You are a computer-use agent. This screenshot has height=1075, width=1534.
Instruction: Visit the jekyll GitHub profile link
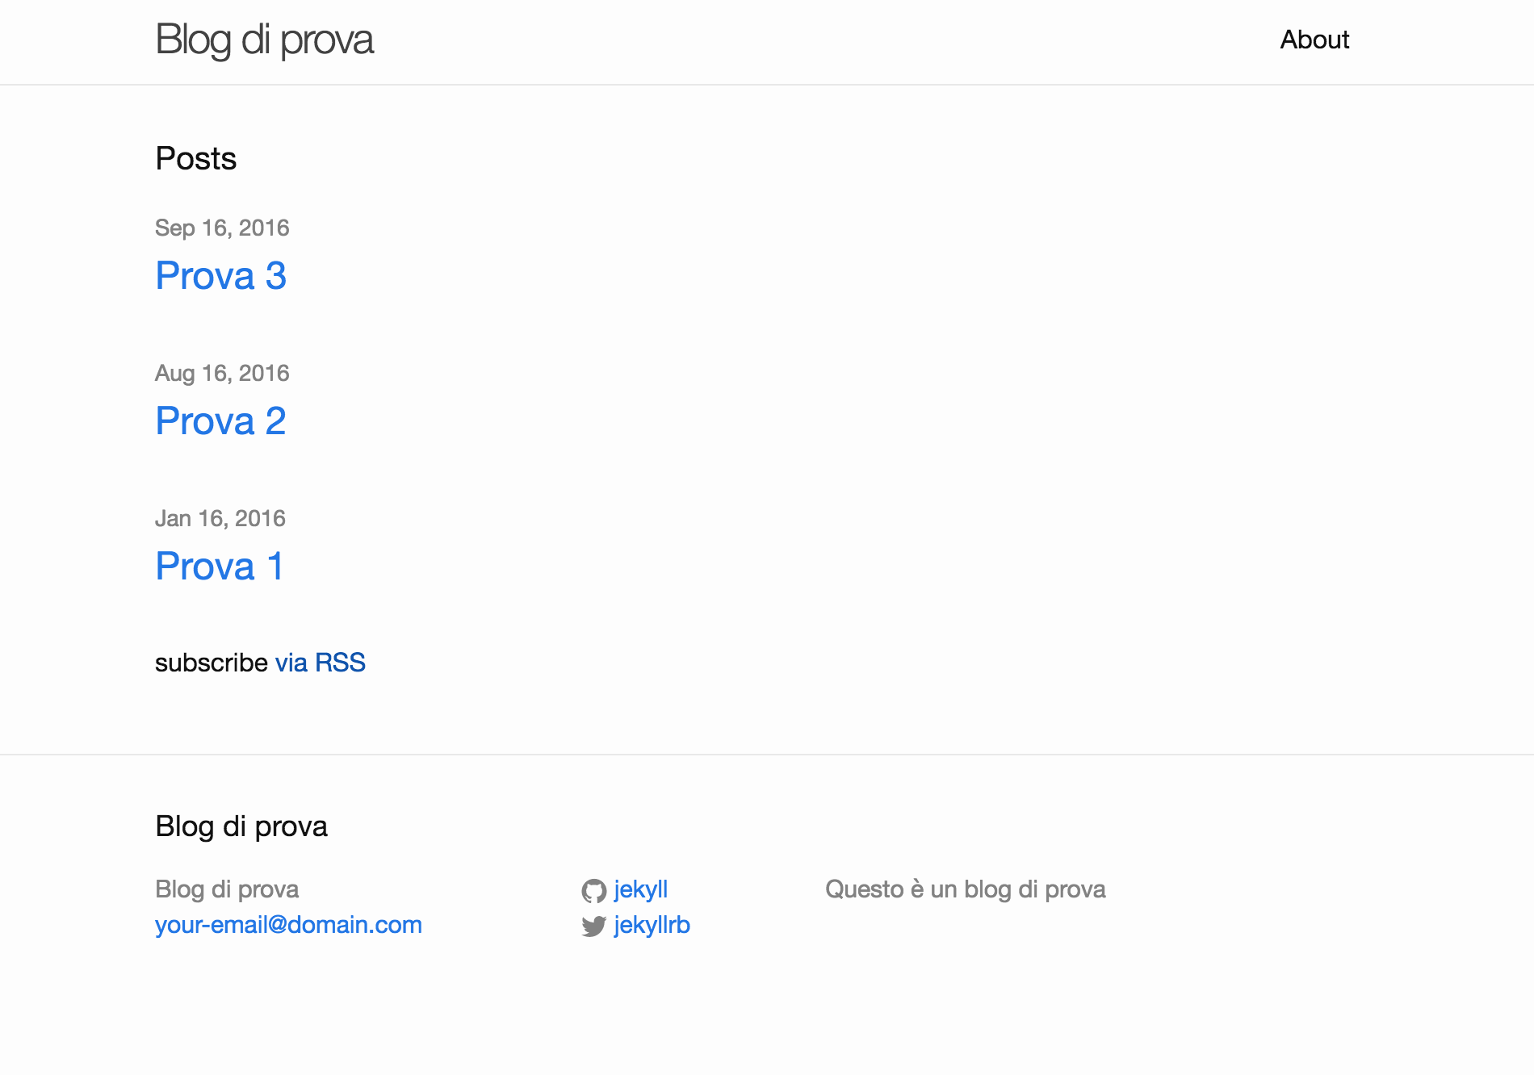click(x=640, y=889)
